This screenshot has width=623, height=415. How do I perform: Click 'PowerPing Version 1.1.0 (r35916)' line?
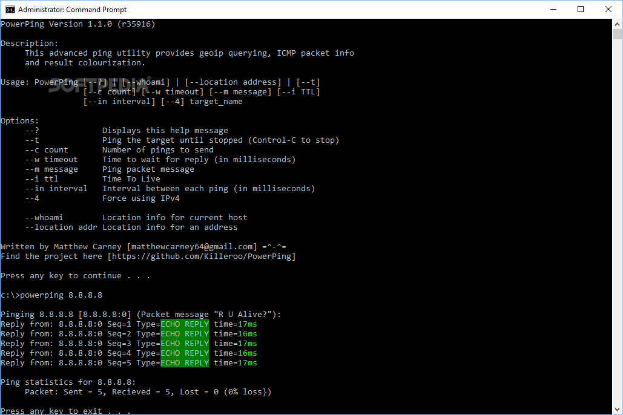pos(78,24)
